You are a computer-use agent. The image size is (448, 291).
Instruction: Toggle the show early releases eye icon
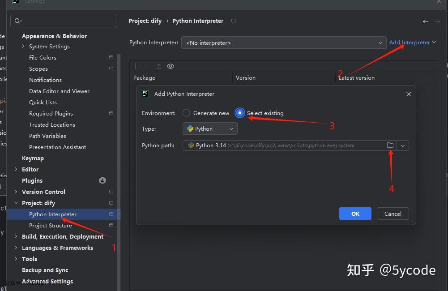click(x=171, y=66)
